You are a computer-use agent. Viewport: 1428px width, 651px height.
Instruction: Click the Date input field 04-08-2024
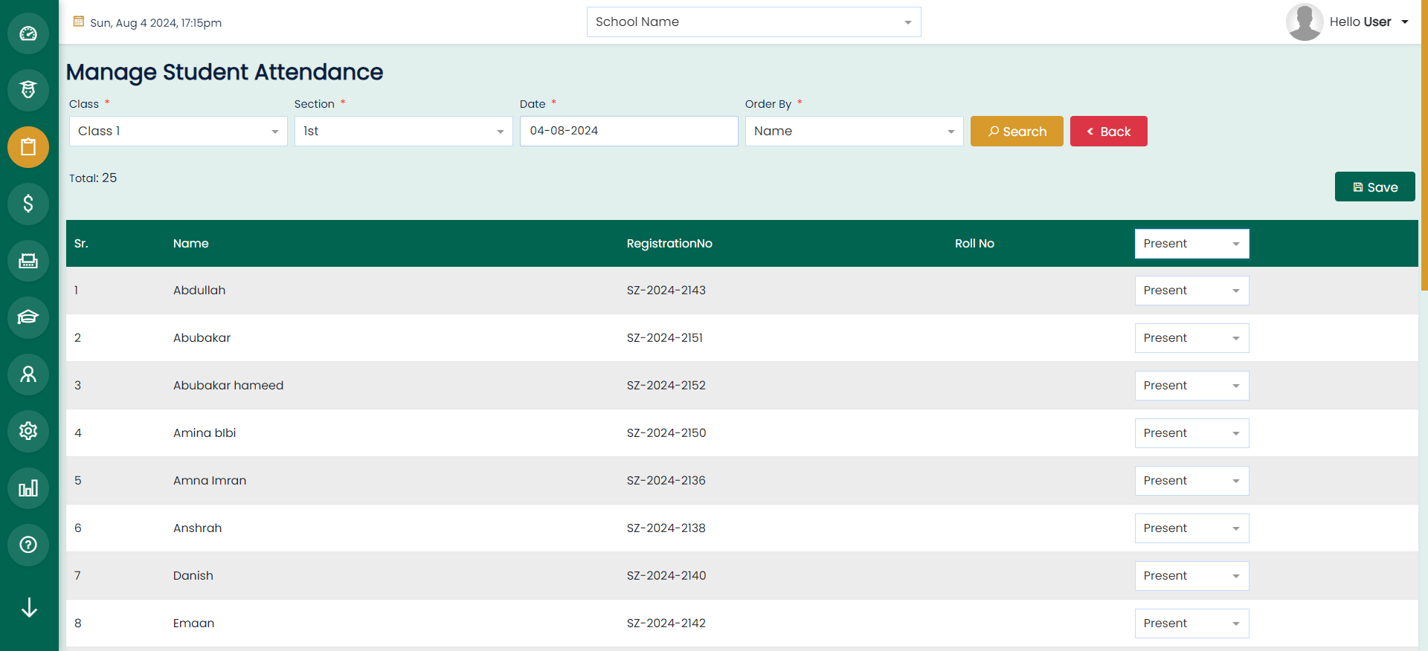(x=628, y=131)
